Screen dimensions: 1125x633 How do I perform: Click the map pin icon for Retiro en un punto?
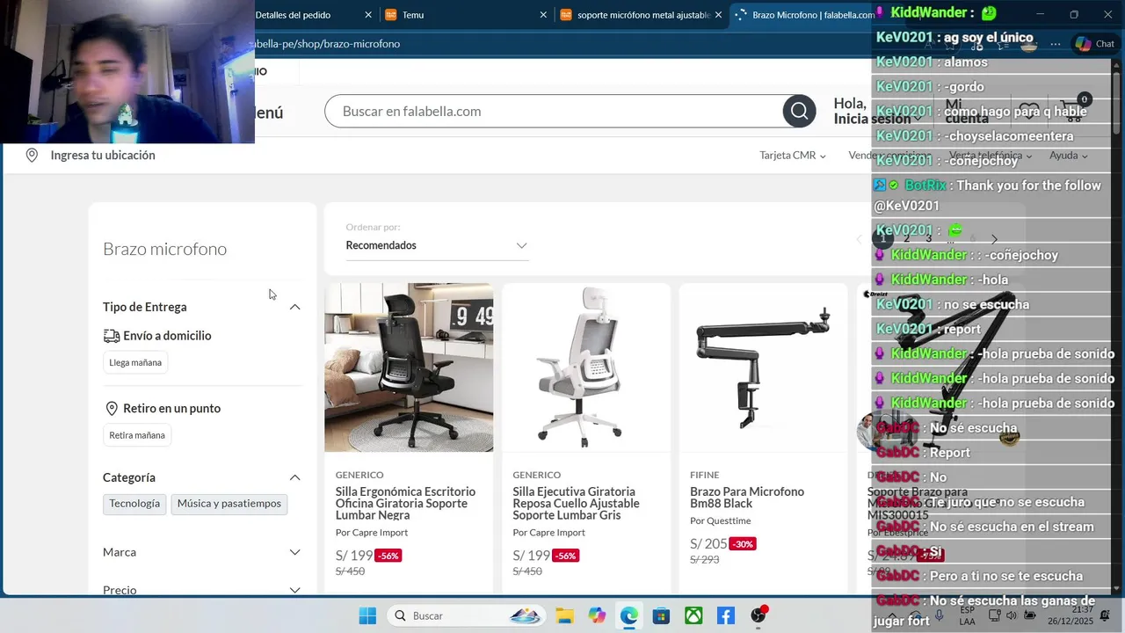coord(112,409)
